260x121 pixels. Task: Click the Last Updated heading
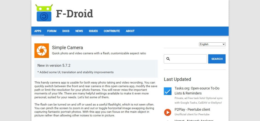point(177,79)
